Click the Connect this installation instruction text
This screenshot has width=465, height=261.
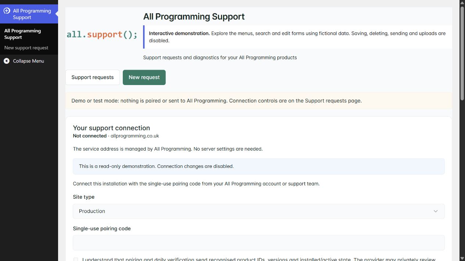[x=196, y=184]
